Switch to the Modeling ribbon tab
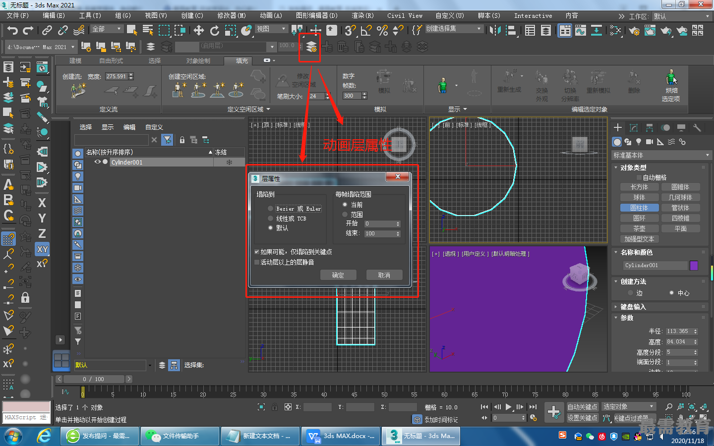 (x=75, y=61)
